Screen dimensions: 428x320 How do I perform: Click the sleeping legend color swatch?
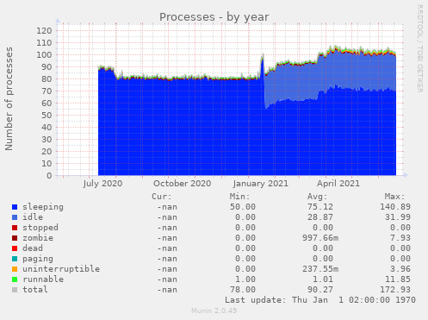coord(15,207)
